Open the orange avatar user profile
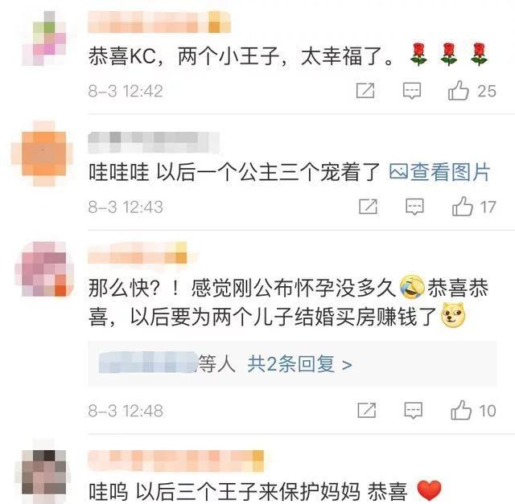Image resolution: width=515 pixels, height=504 pixels. 42,154
